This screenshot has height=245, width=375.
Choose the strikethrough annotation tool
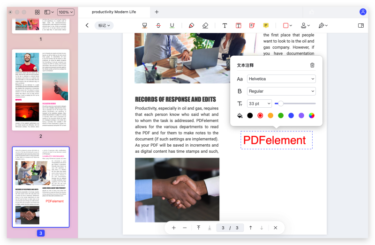click(x=158, y=25)
